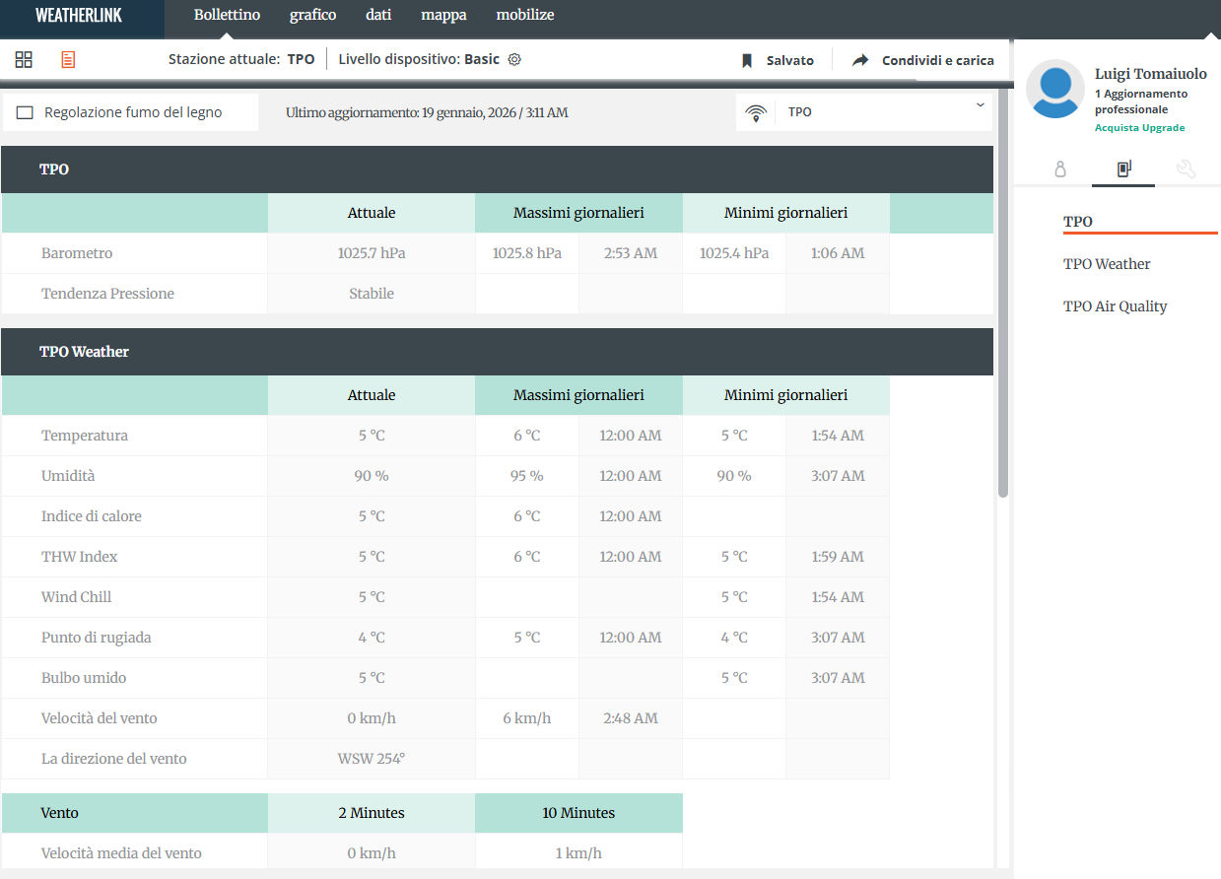This screenshot has height=879, width=1221.
Task: Click the user profile avatar
Action: click(x=1055, y=89)
